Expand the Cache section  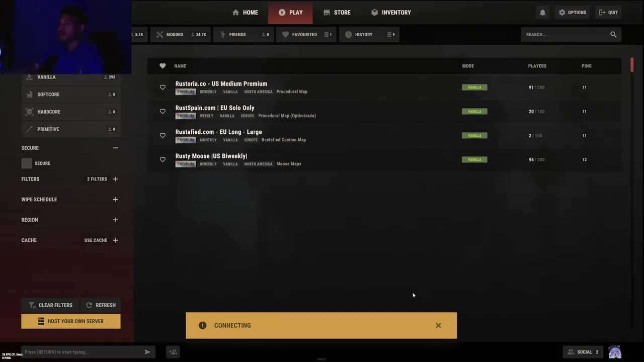point(115,240)
